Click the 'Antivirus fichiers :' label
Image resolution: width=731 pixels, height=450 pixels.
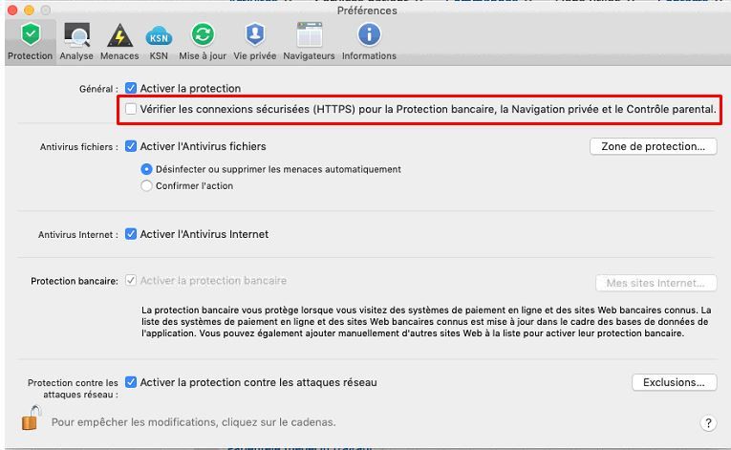pos(78,147)
